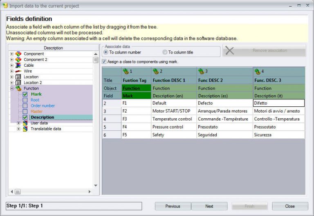Viewport: 314px width, 216px height.
Task: Click the User data icon
Action: (25, 123)
